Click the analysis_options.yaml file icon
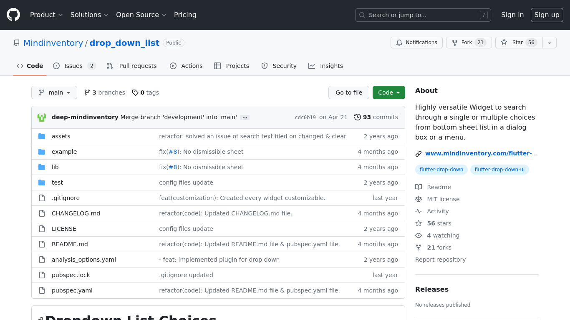 tap(42, 260)
